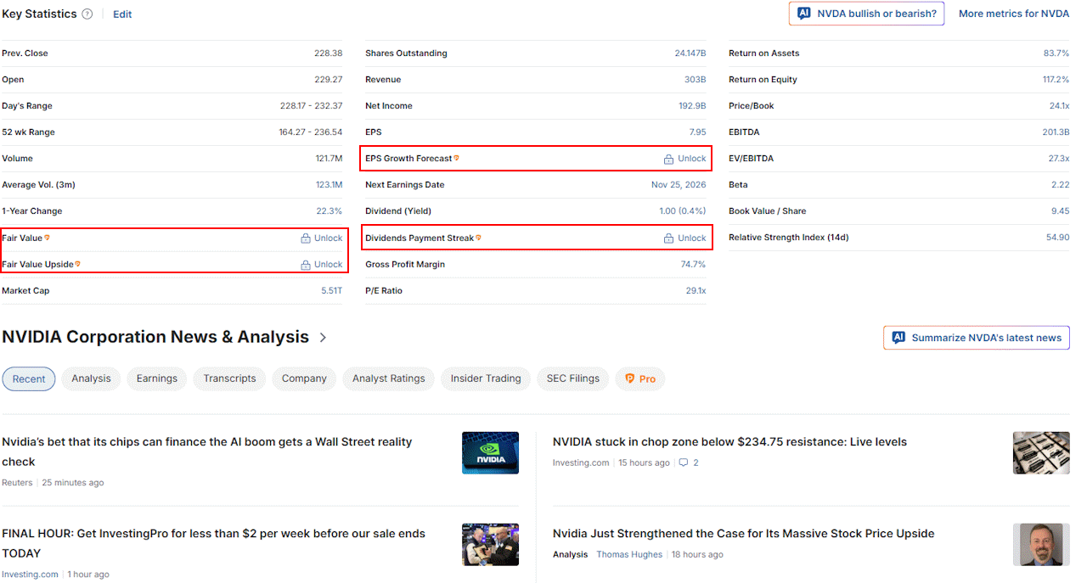Open the Transcripts tab
Image resolution: width=1087 pixels, height=583 pixels.
point(229,378)
